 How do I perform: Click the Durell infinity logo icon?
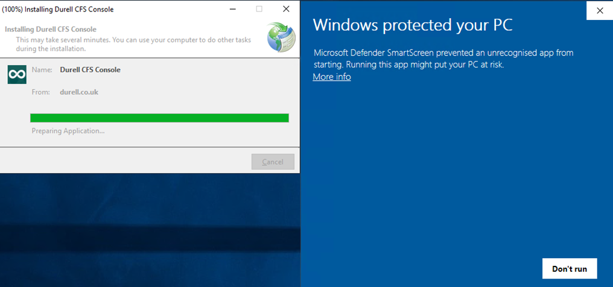click(17, 75)
